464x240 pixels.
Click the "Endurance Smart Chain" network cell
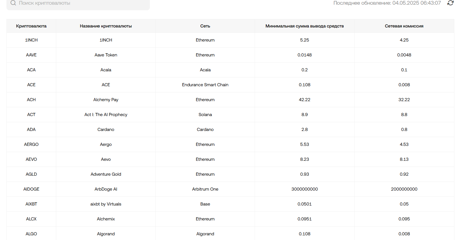pyautogui.click(x=205, y=85)
